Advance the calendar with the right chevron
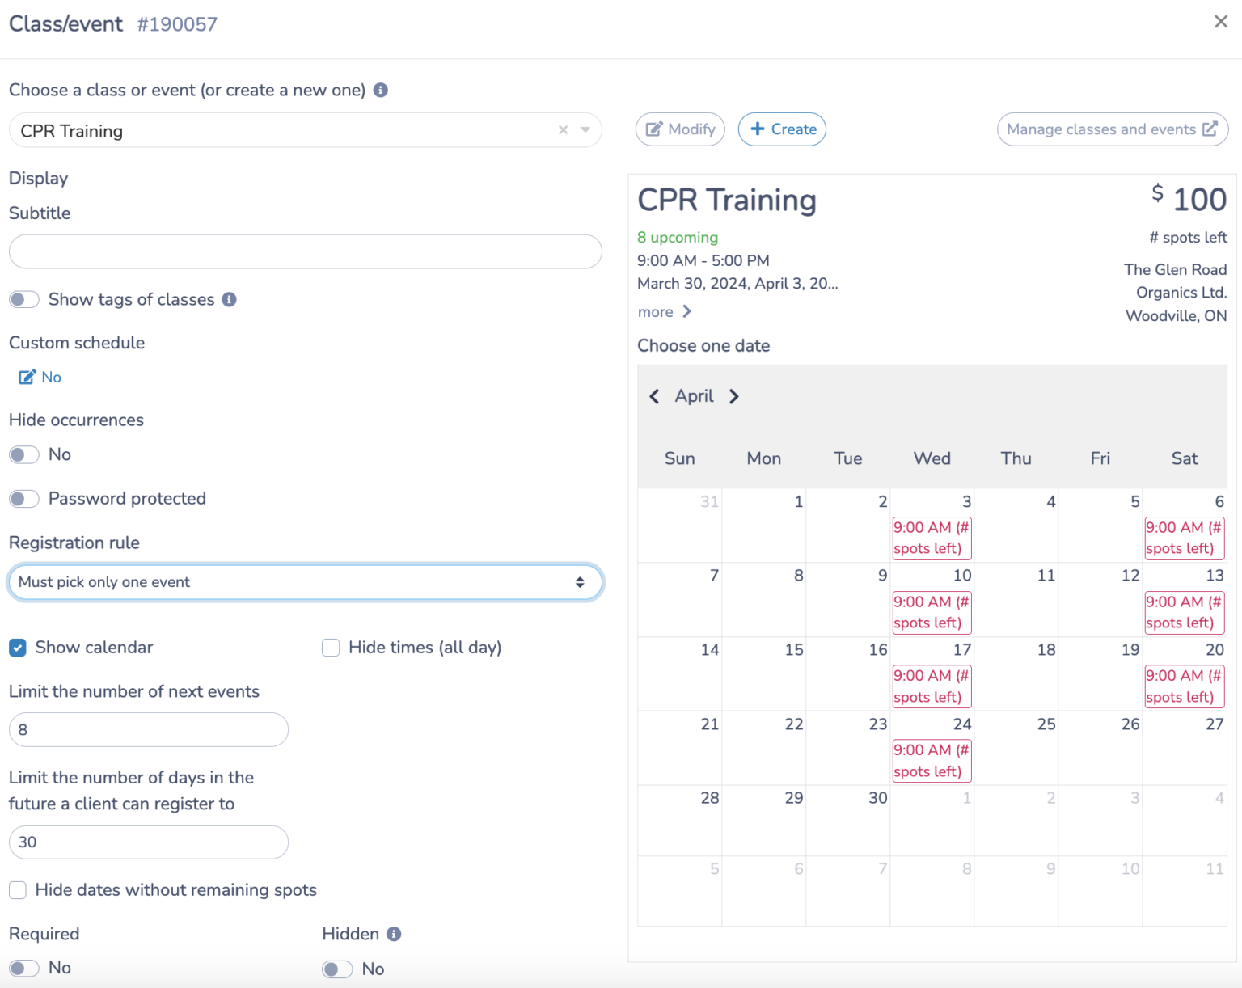The width and height of the screenshot is (1242, 988). click(734, 396)
